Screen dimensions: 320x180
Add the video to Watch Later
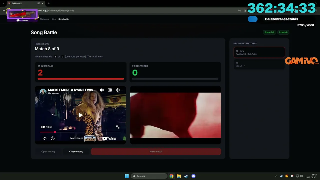(52, 138)
